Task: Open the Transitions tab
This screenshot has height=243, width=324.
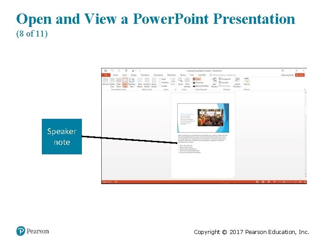Action: coord(145,75)
